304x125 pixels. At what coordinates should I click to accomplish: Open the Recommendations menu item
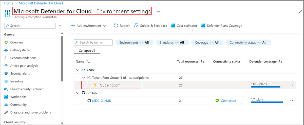point(23,58)
